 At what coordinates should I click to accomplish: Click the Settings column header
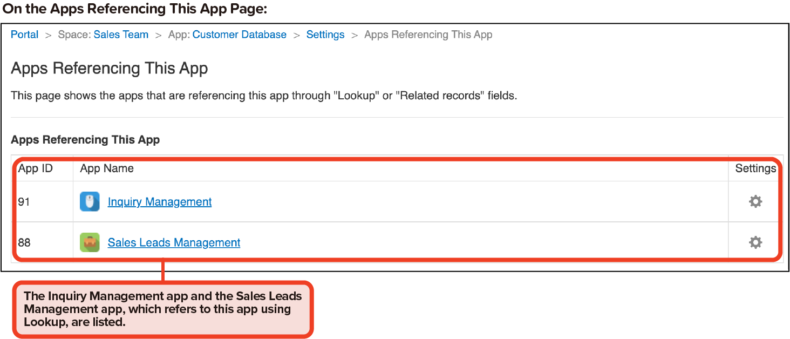[755, 168]
